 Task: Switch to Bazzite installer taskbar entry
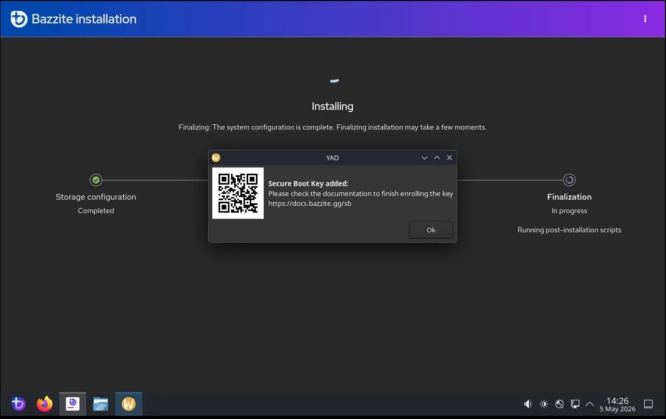click(x=72, y=404)
